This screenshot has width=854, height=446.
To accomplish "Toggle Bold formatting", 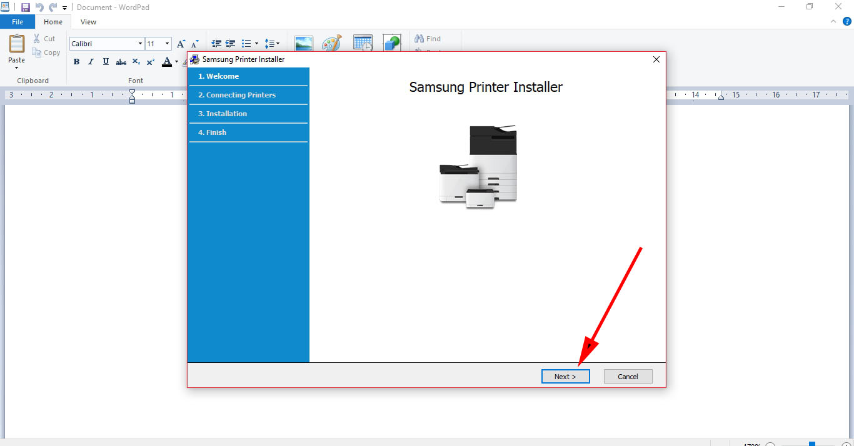I will (x=76, y=62).
